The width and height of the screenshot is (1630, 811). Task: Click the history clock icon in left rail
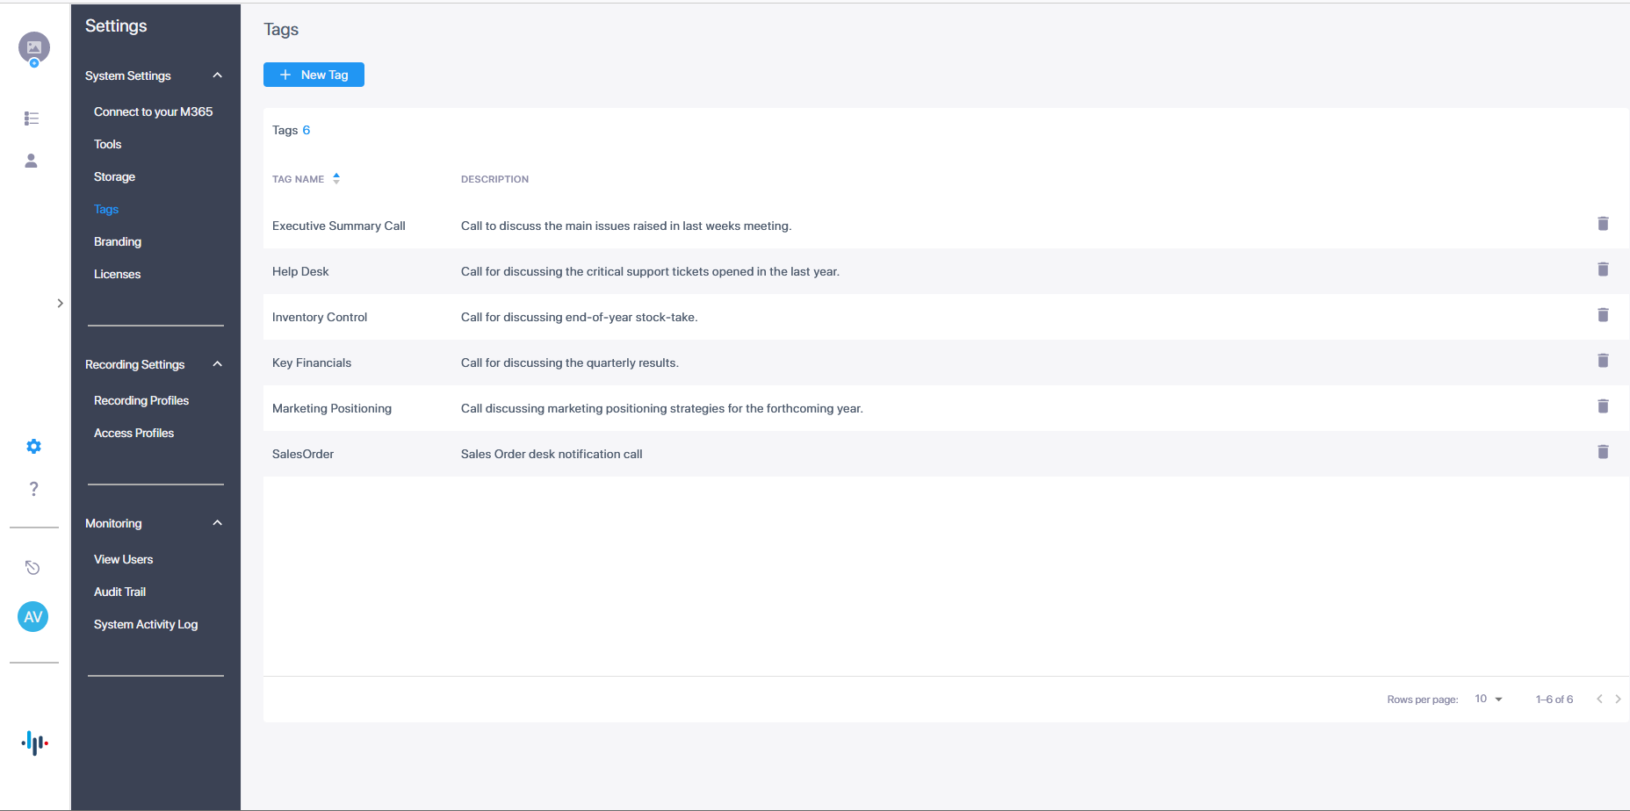[x=32, y=568]
